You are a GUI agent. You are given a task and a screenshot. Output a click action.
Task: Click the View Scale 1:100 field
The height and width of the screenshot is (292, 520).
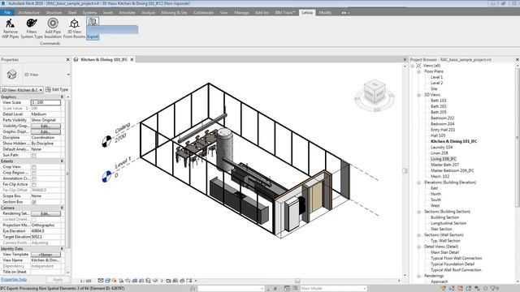coord(45,103)
